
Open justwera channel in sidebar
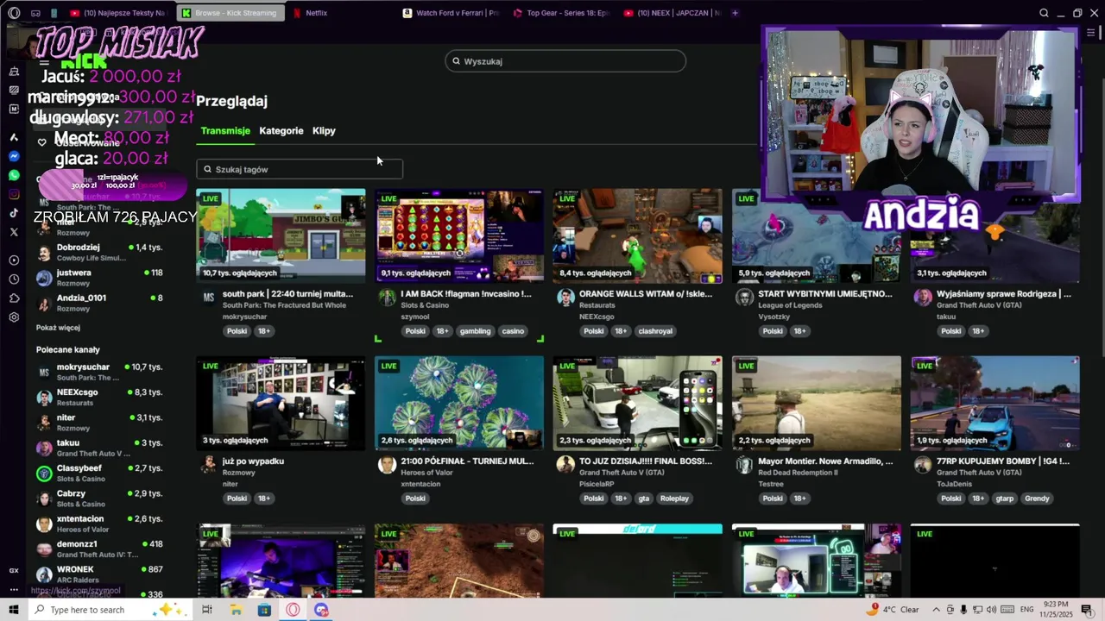click(x=99, y=277)
